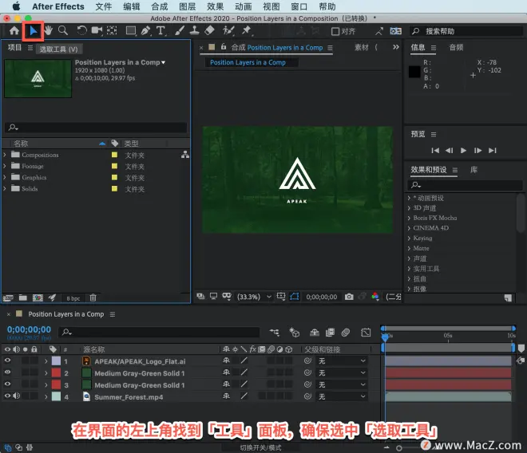Select the Hand tool
The height and width of the screenshot is (453, 527).
48,30
